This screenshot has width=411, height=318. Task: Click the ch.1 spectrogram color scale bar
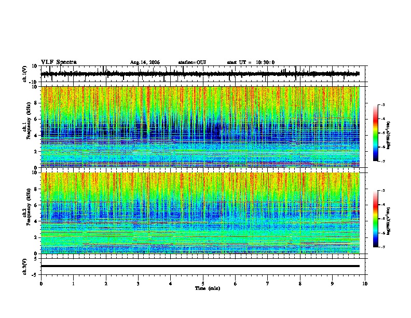pos(376,133)
